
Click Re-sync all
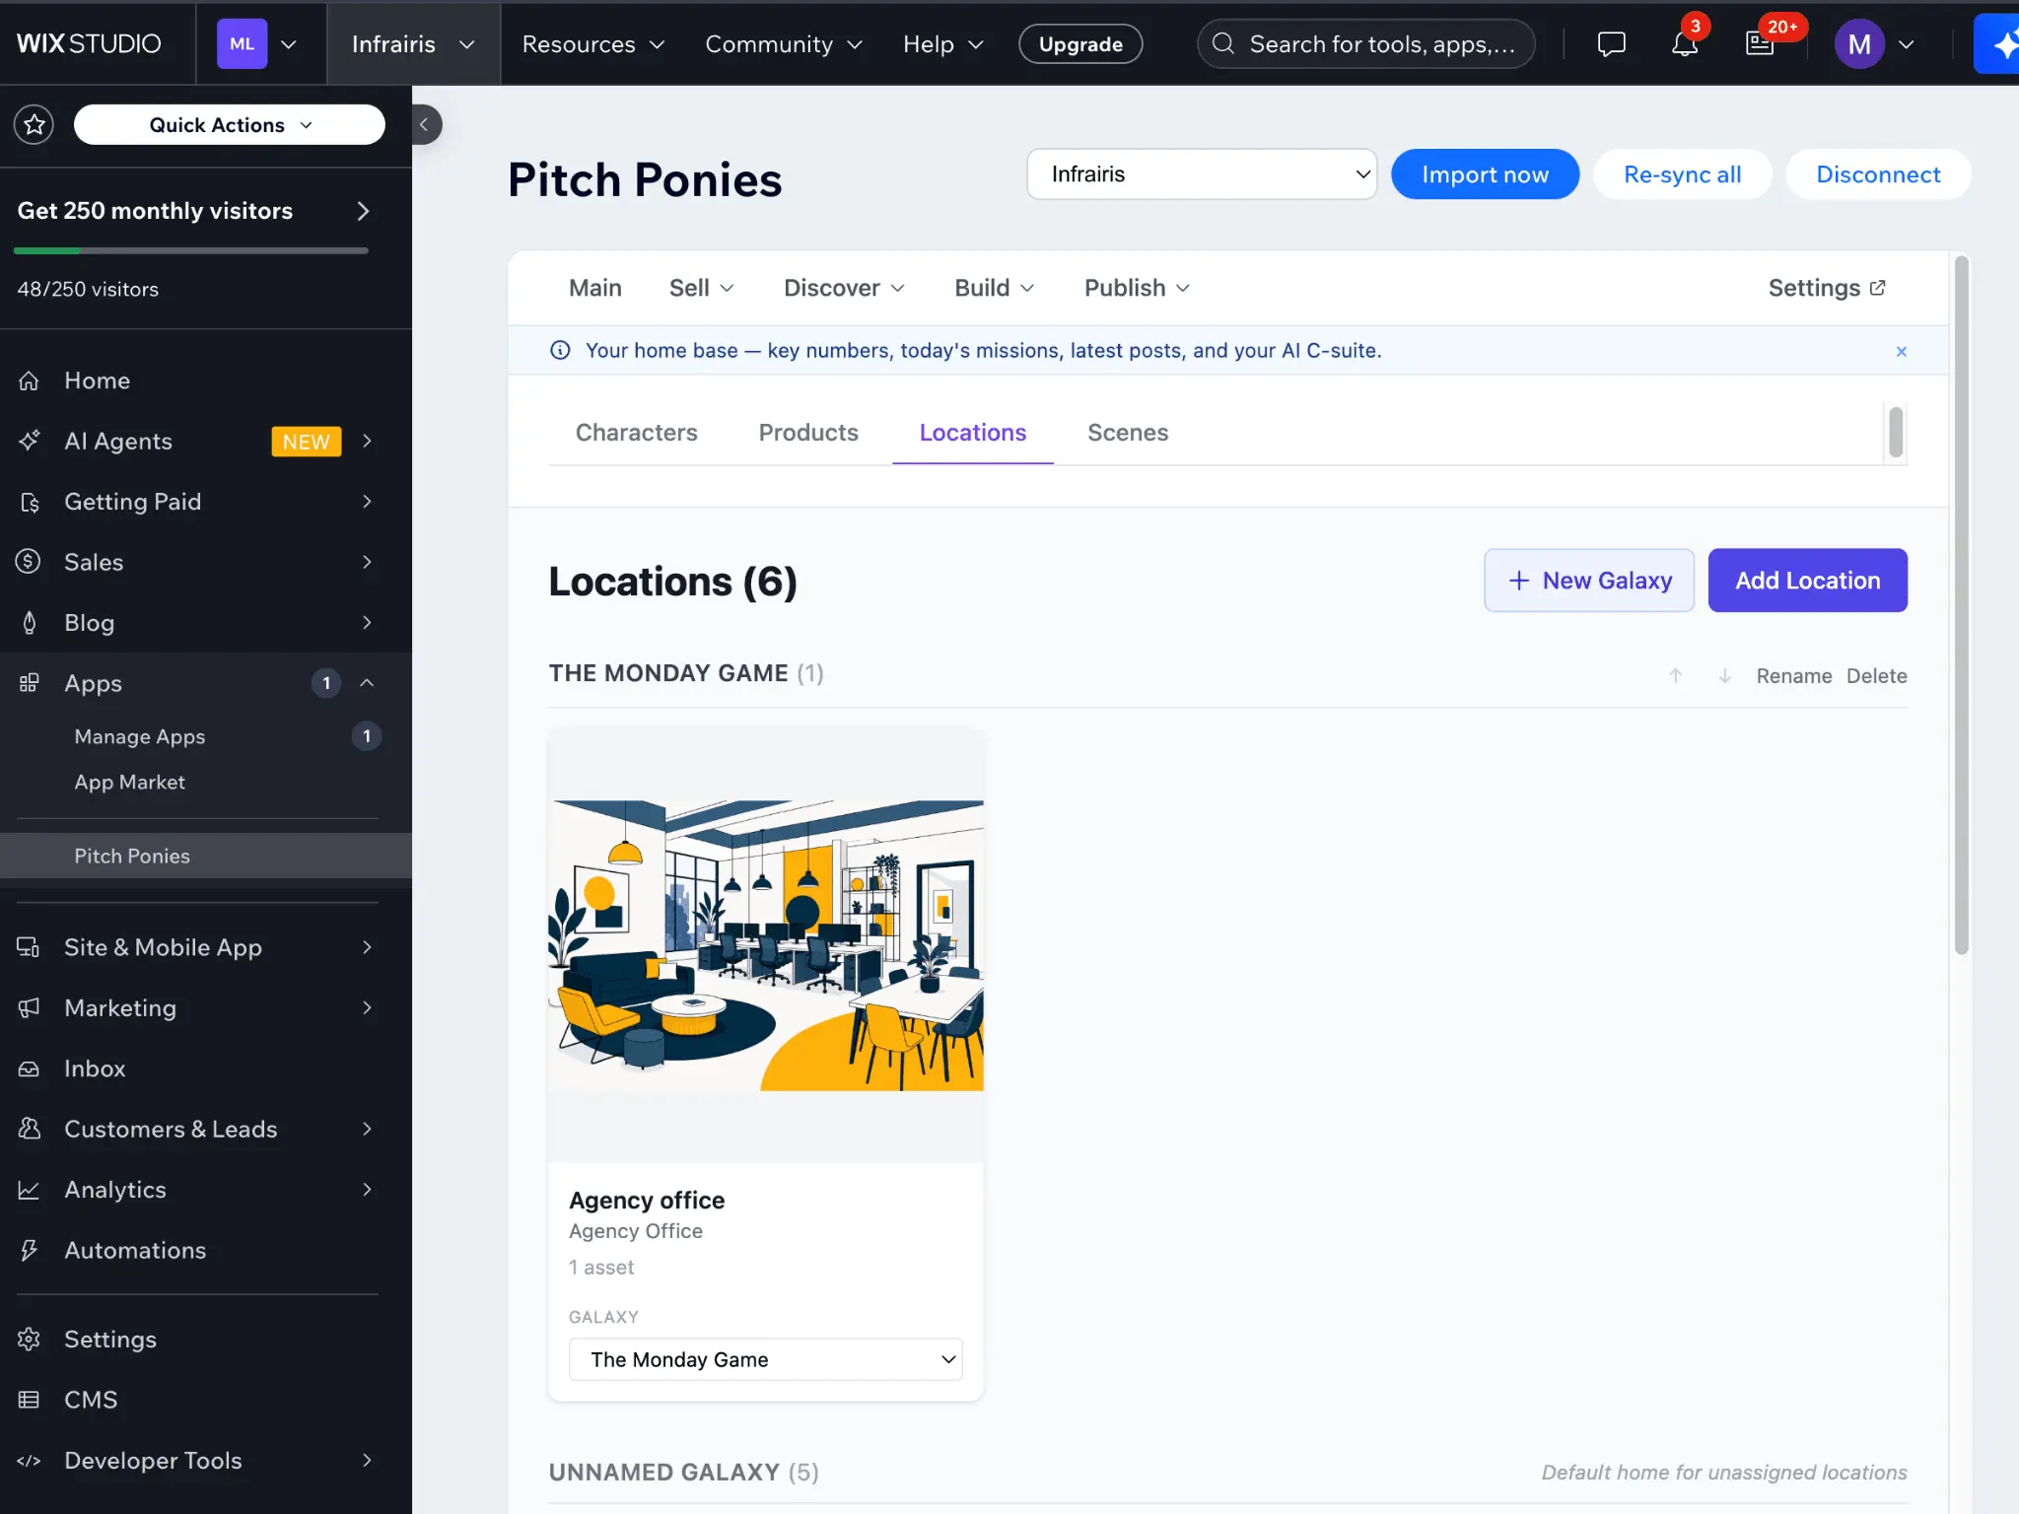tap(1682, 174)
